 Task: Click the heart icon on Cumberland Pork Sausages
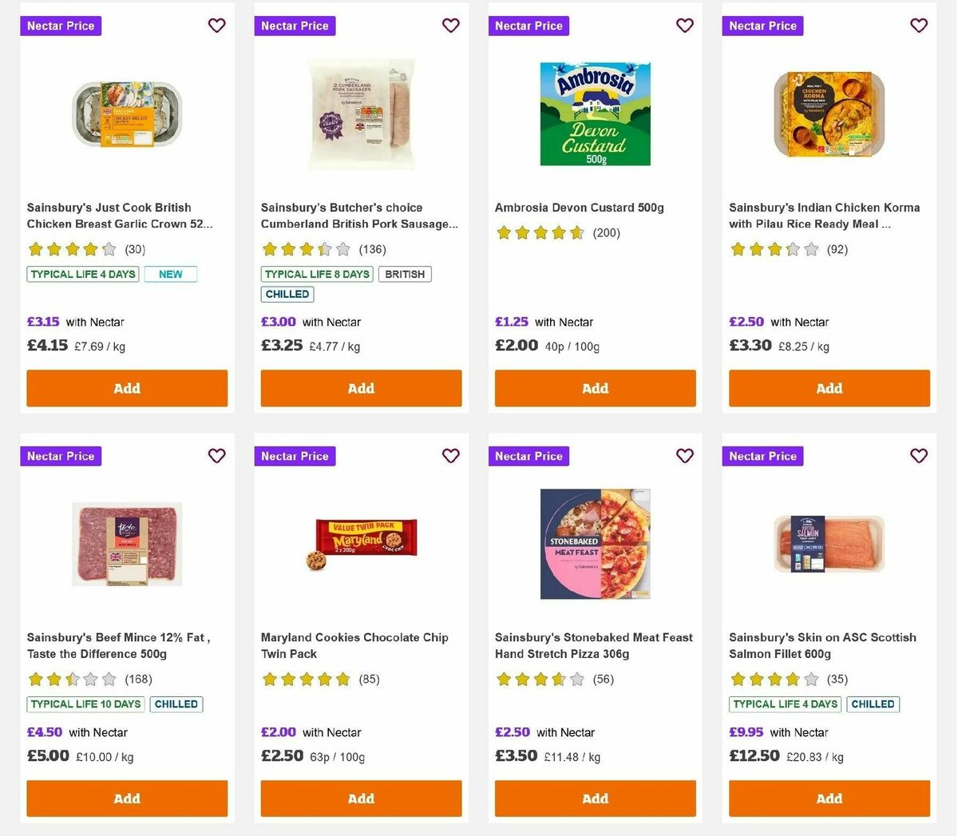coord(450,25)
